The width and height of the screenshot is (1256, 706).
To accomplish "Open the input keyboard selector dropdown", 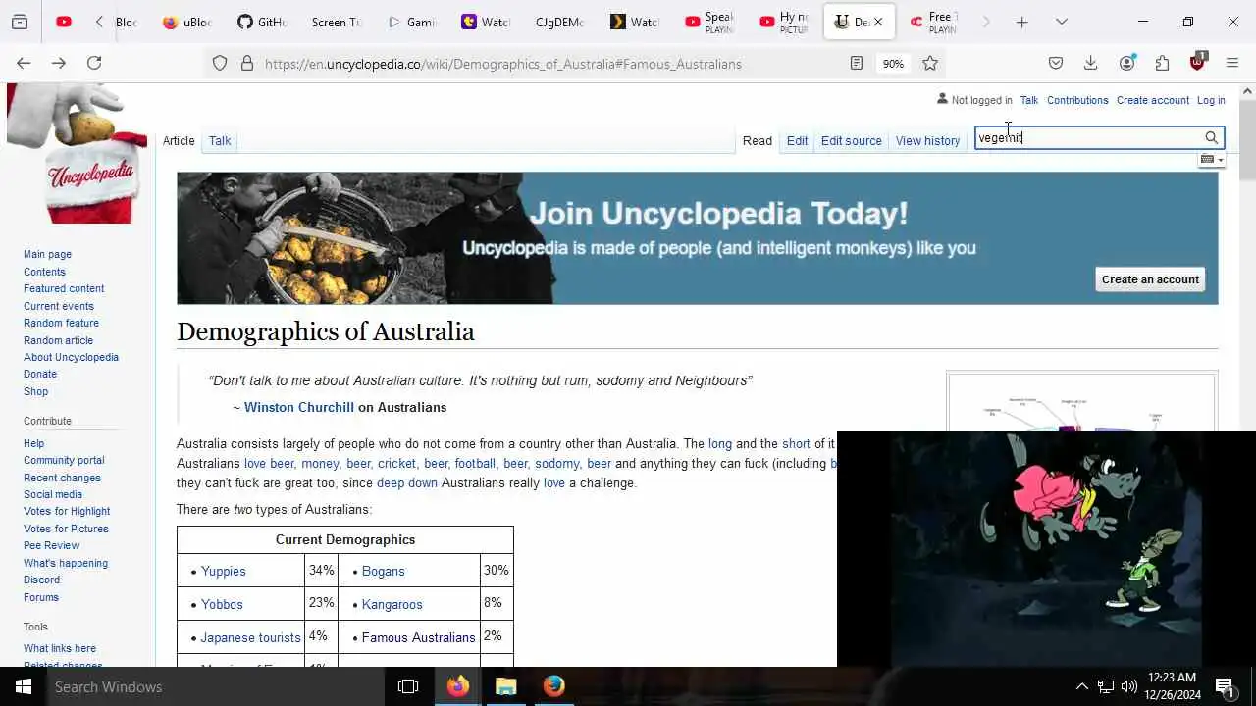I will 1212,159.
